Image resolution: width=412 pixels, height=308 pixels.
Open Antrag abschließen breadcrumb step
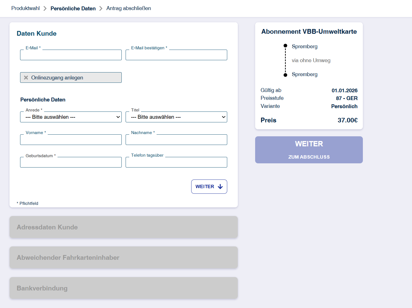click(128, 8)
